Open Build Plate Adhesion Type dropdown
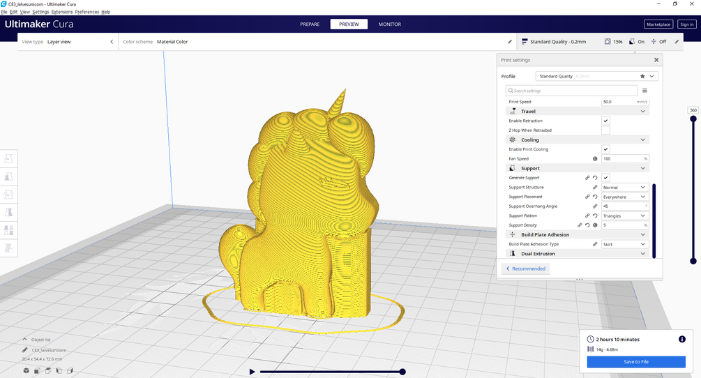 coord(625,244)
